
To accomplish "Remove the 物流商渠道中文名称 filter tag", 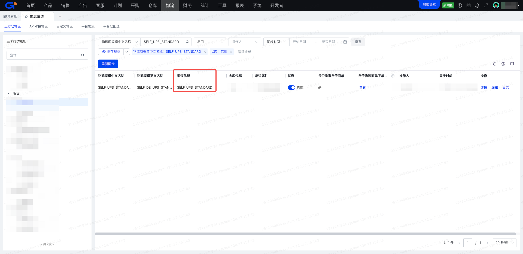I will pos(205,52).
